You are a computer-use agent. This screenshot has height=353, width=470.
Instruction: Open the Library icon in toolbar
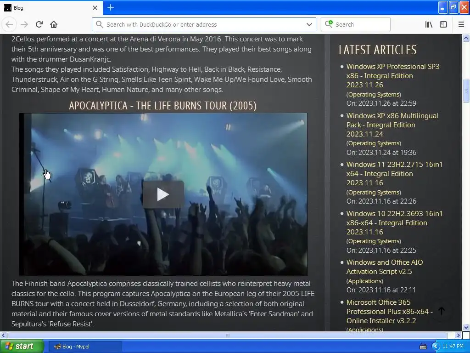tap(429, 24)
